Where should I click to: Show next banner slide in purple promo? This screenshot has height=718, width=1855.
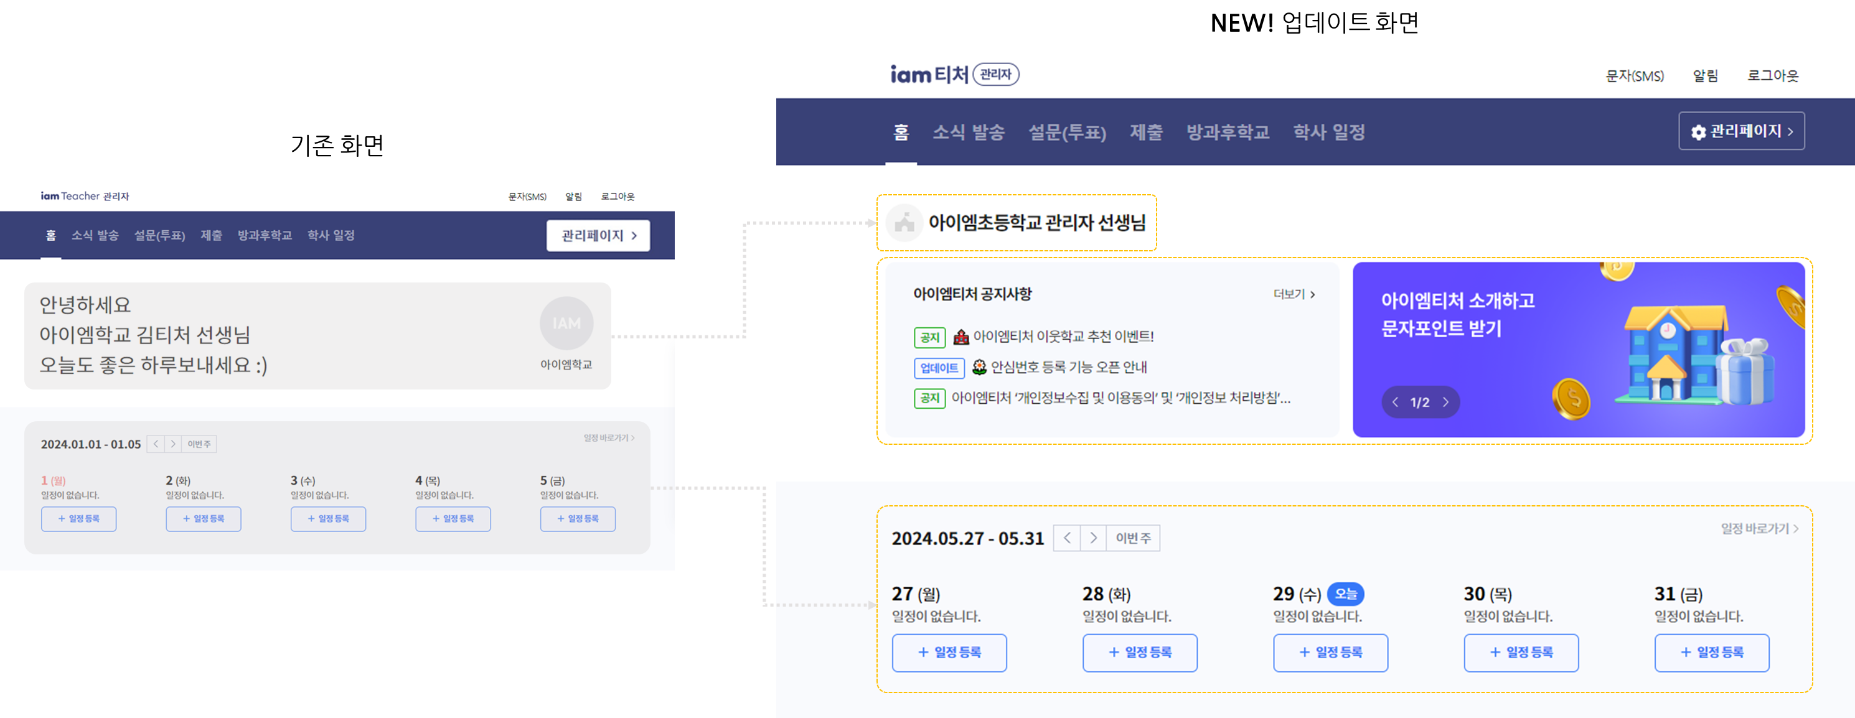(x=1445, y=402)
